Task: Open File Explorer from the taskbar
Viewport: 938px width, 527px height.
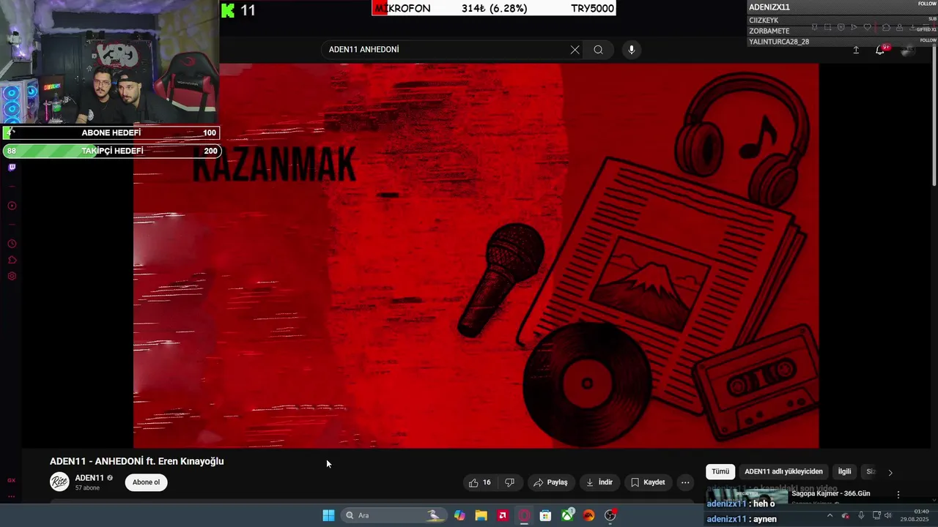Action: [x=481, y=515]
